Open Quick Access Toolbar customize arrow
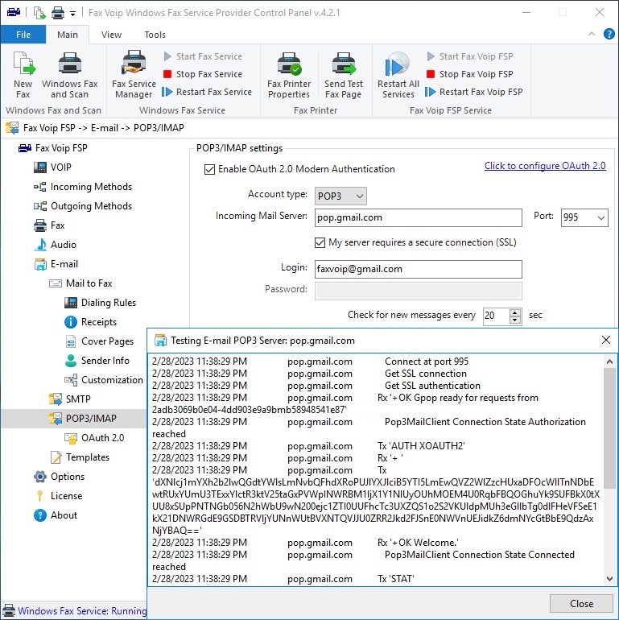The image size is (619, 620). tap(72, 14)
